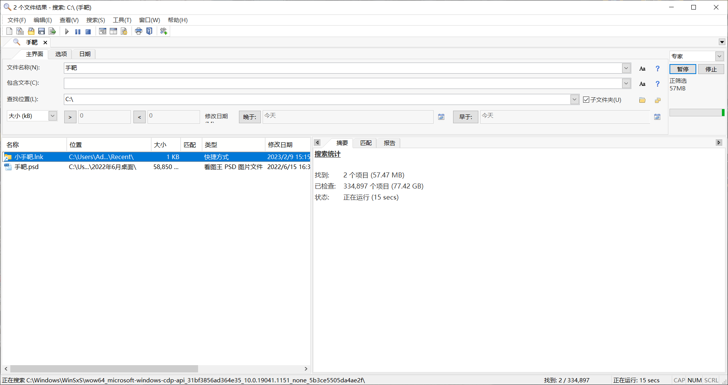Click the save floppy disk icon
This screenshot has width=728, height=385.
coord(42,32)
